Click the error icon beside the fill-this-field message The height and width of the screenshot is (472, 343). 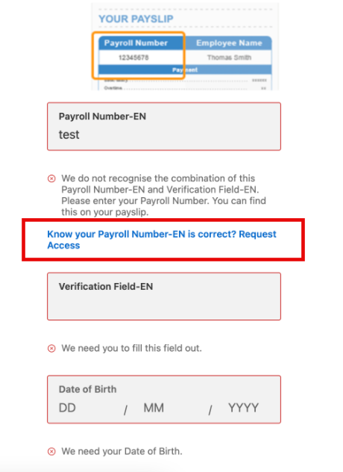[x=51, y=348]
